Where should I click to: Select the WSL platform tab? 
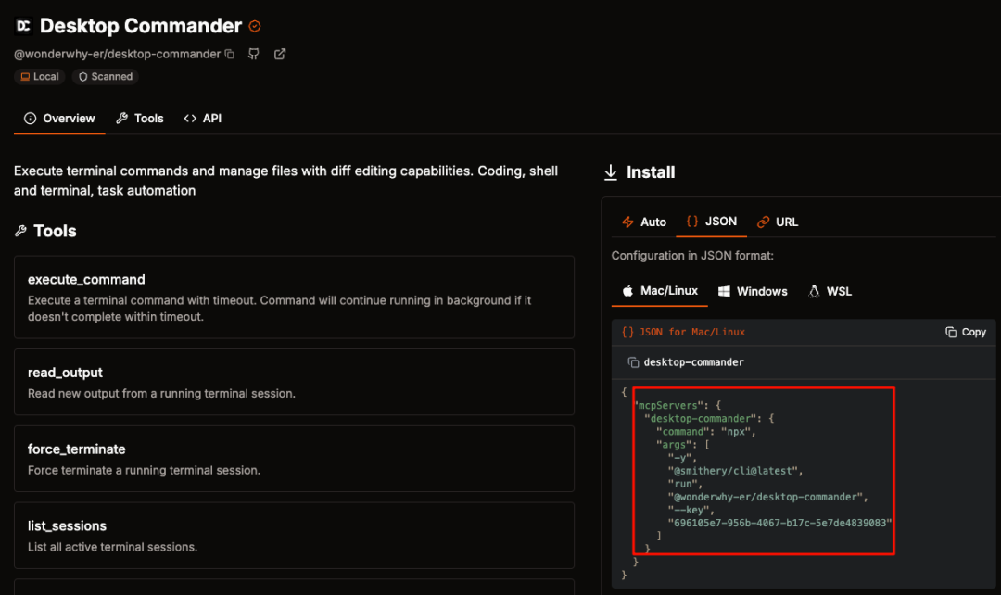(830, 292)
